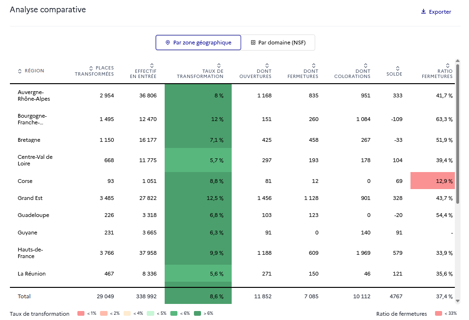Click the Exporter link
Image resolution: width=469 pixels, height=320 pixels.
[x=436, y=12]
